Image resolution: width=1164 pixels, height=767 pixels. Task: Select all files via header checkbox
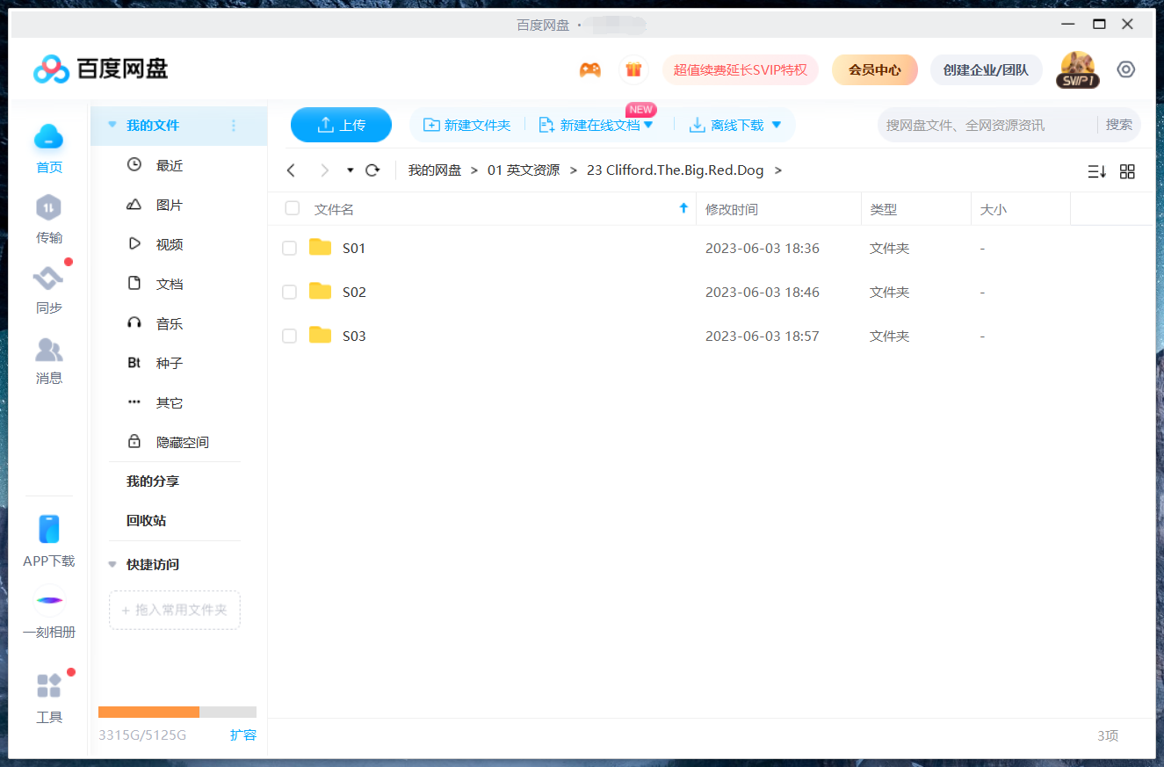291,208
